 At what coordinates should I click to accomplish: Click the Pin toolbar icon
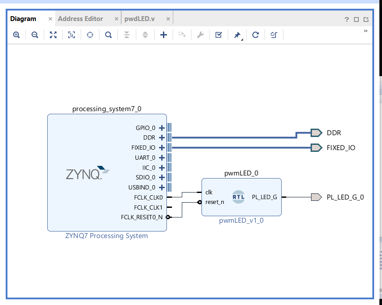(x=237, y=35)
